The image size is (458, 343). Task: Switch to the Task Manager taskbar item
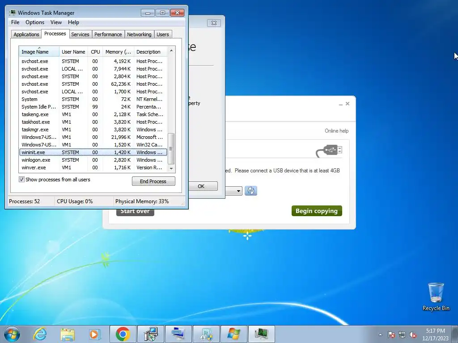pos(261,334)
